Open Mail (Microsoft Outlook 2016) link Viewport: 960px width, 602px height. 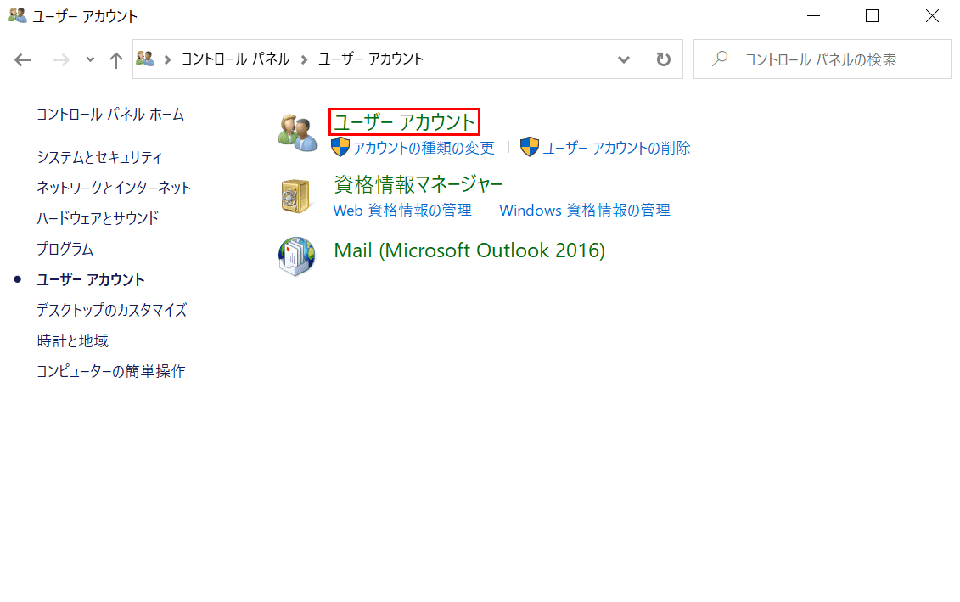pyautogui.click(x=469, y=250)
